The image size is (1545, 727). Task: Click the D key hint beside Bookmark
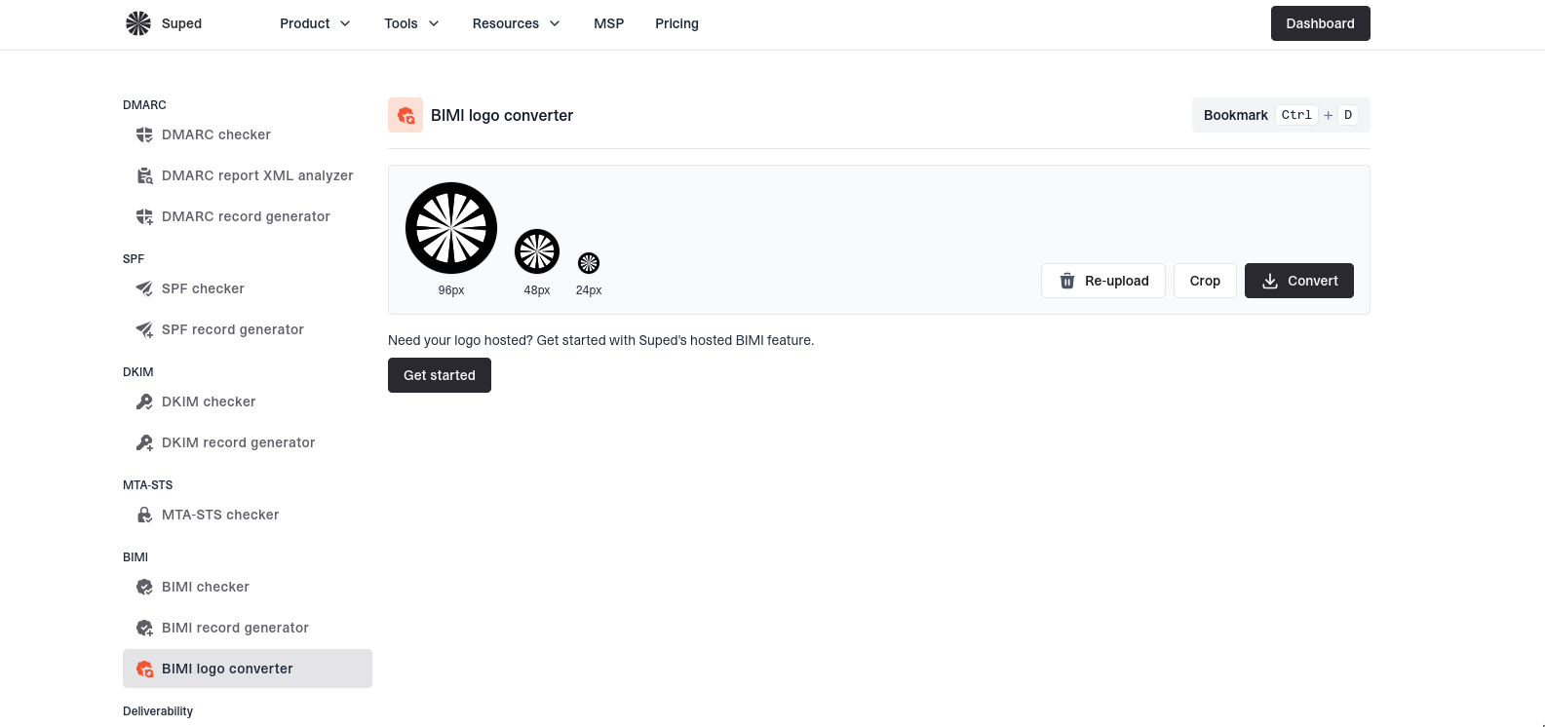[x=1348, y=115]
